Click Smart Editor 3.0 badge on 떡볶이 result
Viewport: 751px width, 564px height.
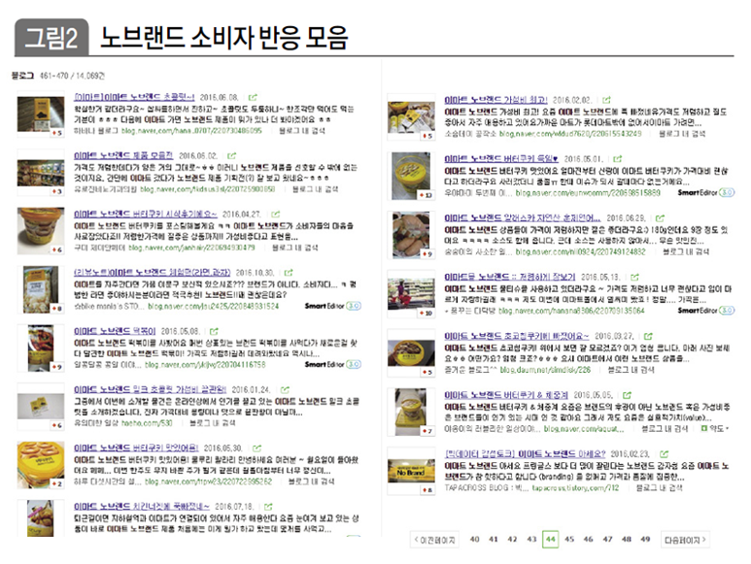[x=333, y=365]
